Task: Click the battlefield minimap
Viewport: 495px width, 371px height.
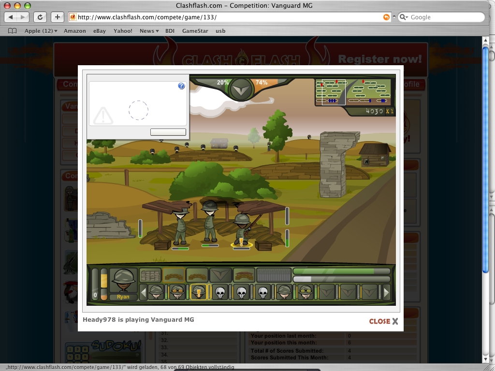Action: click(x=353, y=92)
